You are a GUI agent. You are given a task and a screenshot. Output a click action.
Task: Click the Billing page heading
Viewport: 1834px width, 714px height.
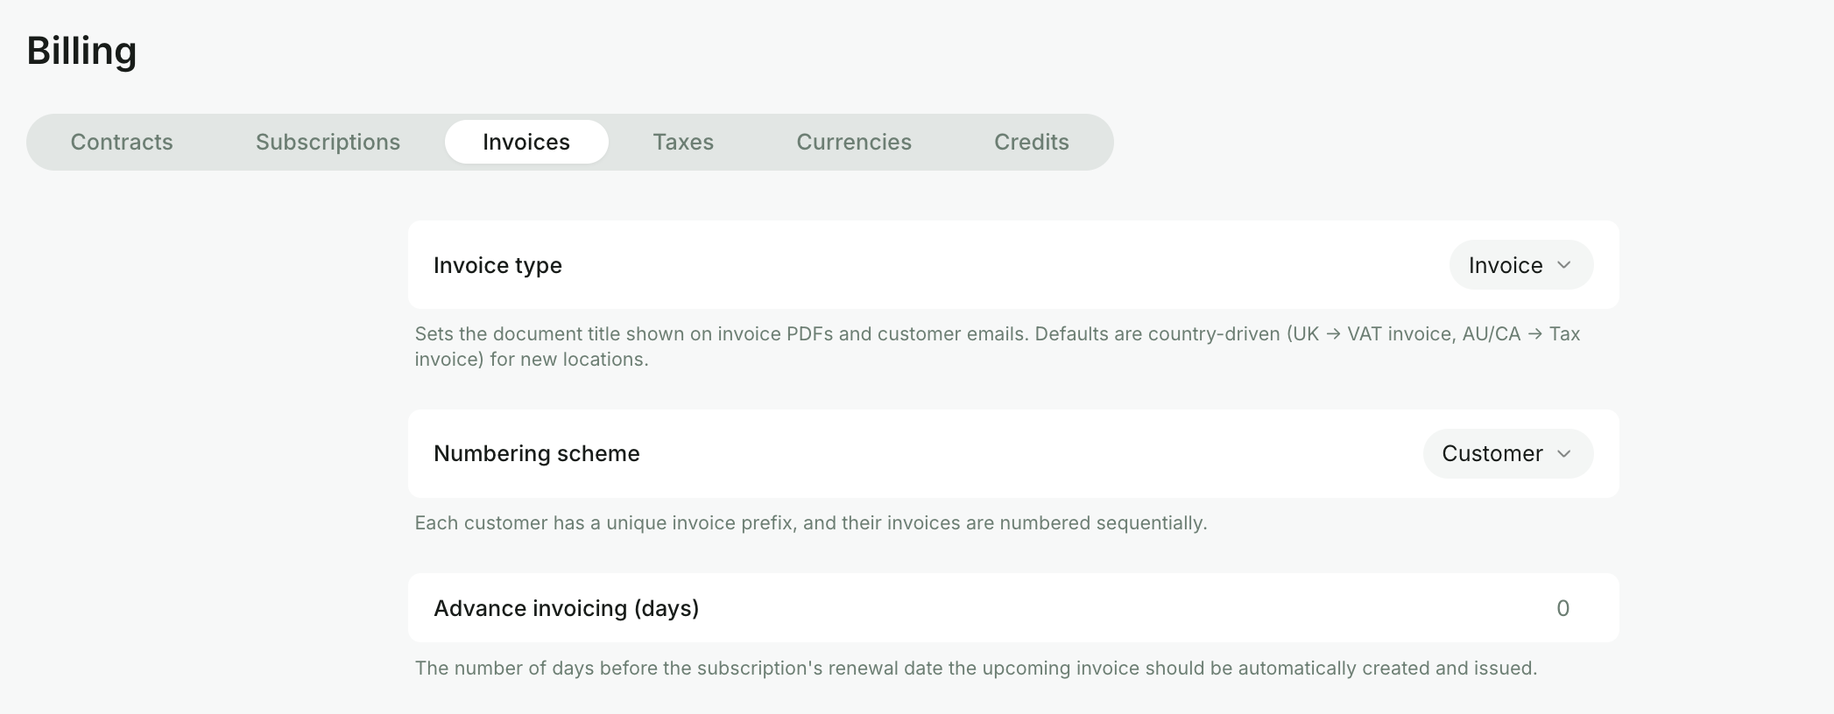coord(82,51)
